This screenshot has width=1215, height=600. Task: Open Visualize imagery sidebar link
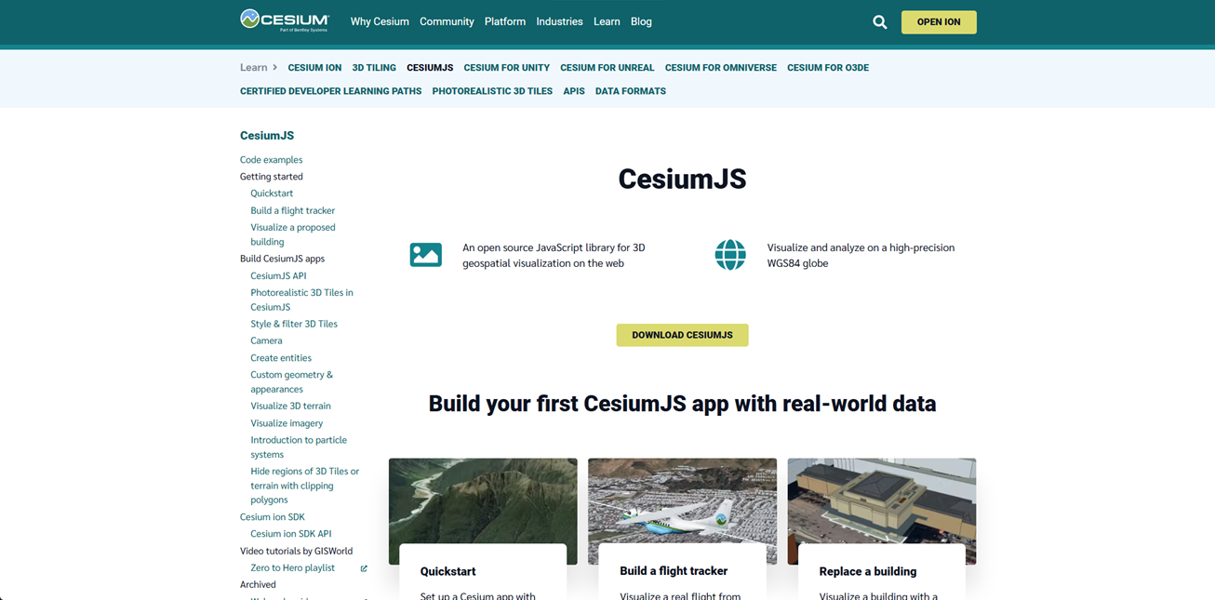287,423
